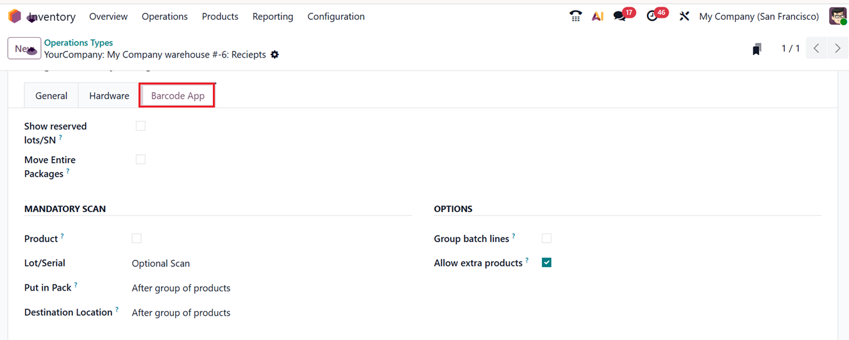
Task: Open the VoIP phone icon
Action: coord(575,16)
